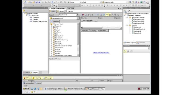Collapse the Report Datasets tree node
This screenshot has height=95, width=170.
(24, 13)
